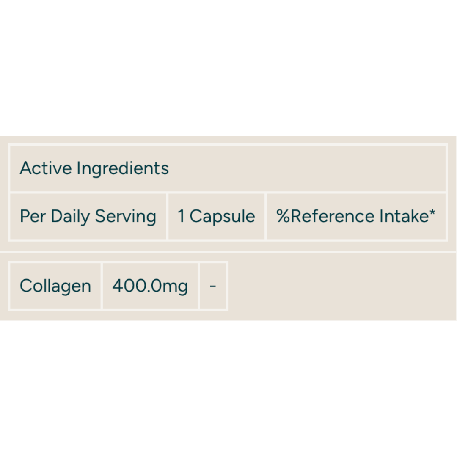The height and width of the screenshot is (457, 457).
Task: Click the mg unit after 400.0
Action: pos(175,287)
